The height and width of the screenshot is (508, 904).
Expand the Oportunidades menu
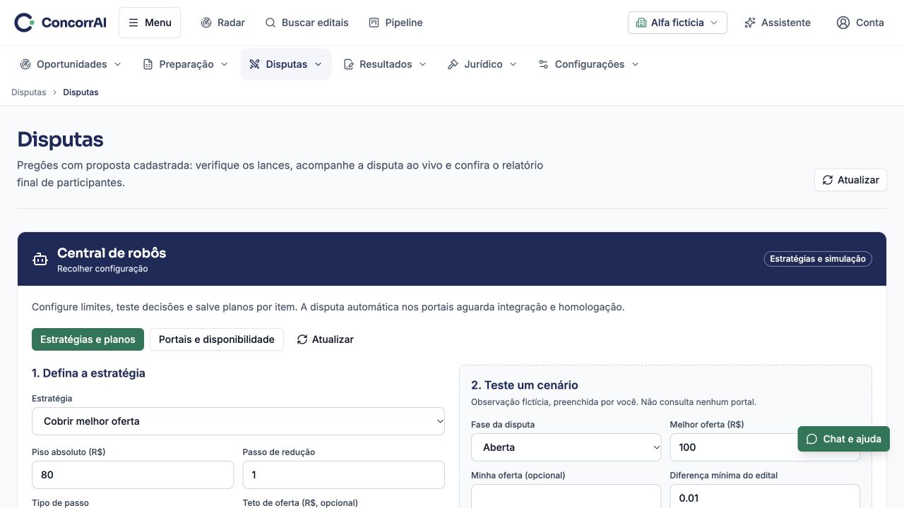[71, 64]
